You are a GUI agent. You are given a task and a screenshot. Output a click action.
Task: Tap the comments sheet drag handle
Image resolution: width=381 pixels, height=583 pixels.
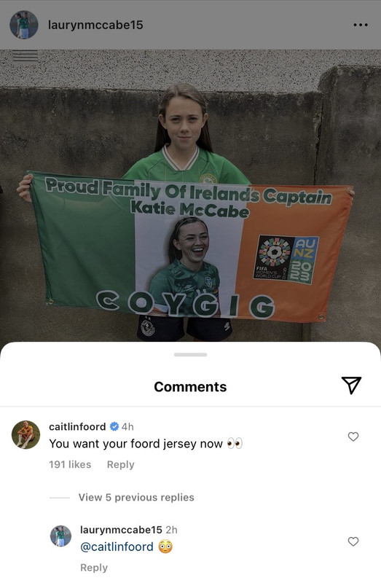(x=190, y=355)
